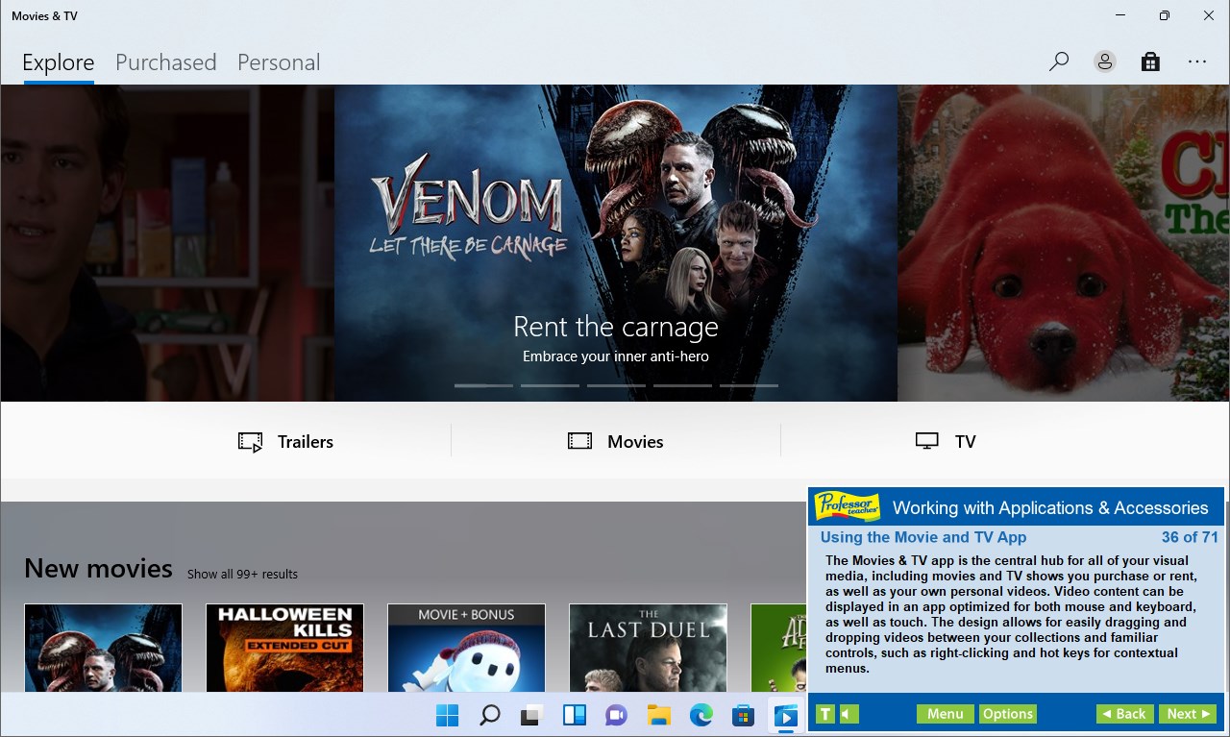Click the Movies & TV taskbar icon
The height and width of the screenshot is (737, 1230).
tap(785, 715)
